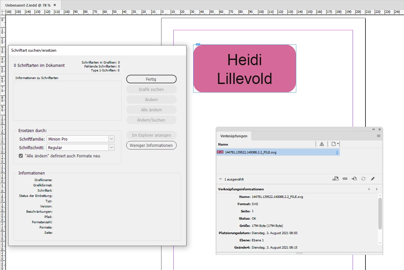The image size is (404, 270).
Task: Click the Im Explorer anzeigen button
Action: 151,135
